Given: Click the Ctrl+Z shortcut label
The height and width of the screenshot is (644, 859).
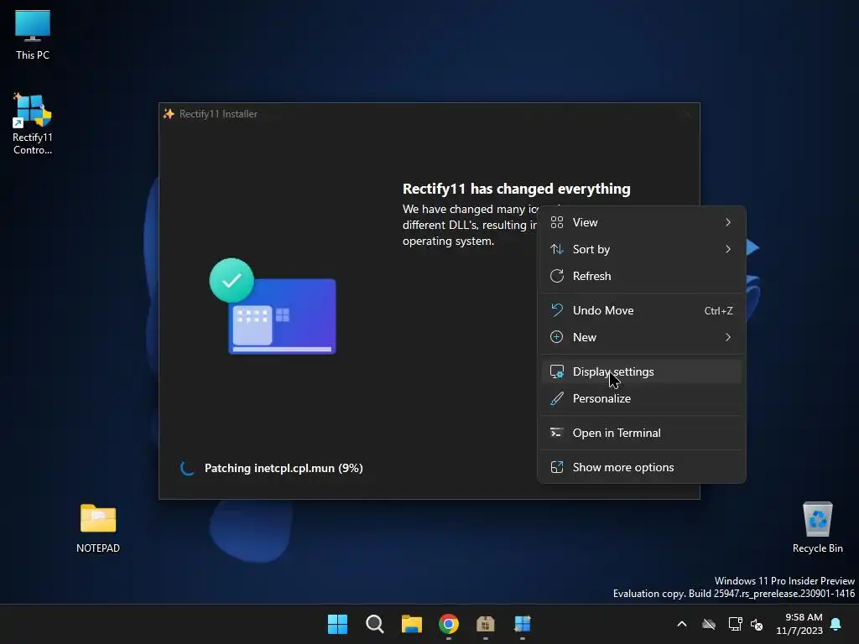Looking at the screenshot, I should (718, 311).
